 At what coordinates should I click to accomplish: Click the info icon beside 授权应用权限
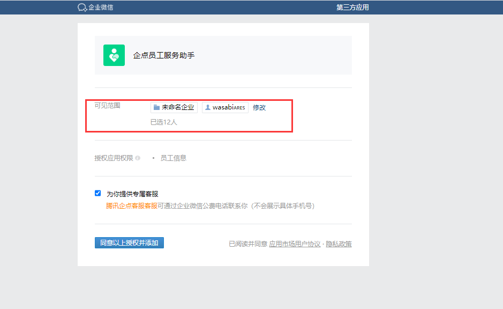138,158
